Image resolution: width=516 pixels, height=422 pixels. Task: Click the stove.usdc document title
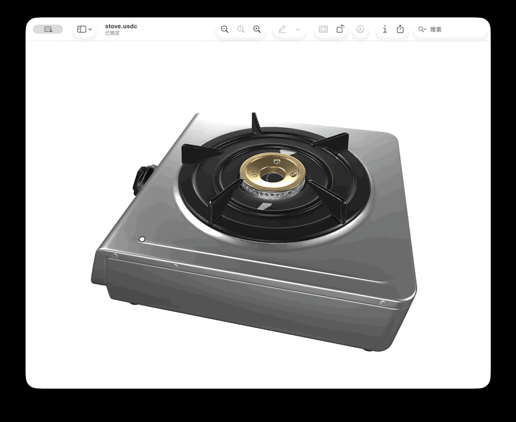(x=121, y=26)
